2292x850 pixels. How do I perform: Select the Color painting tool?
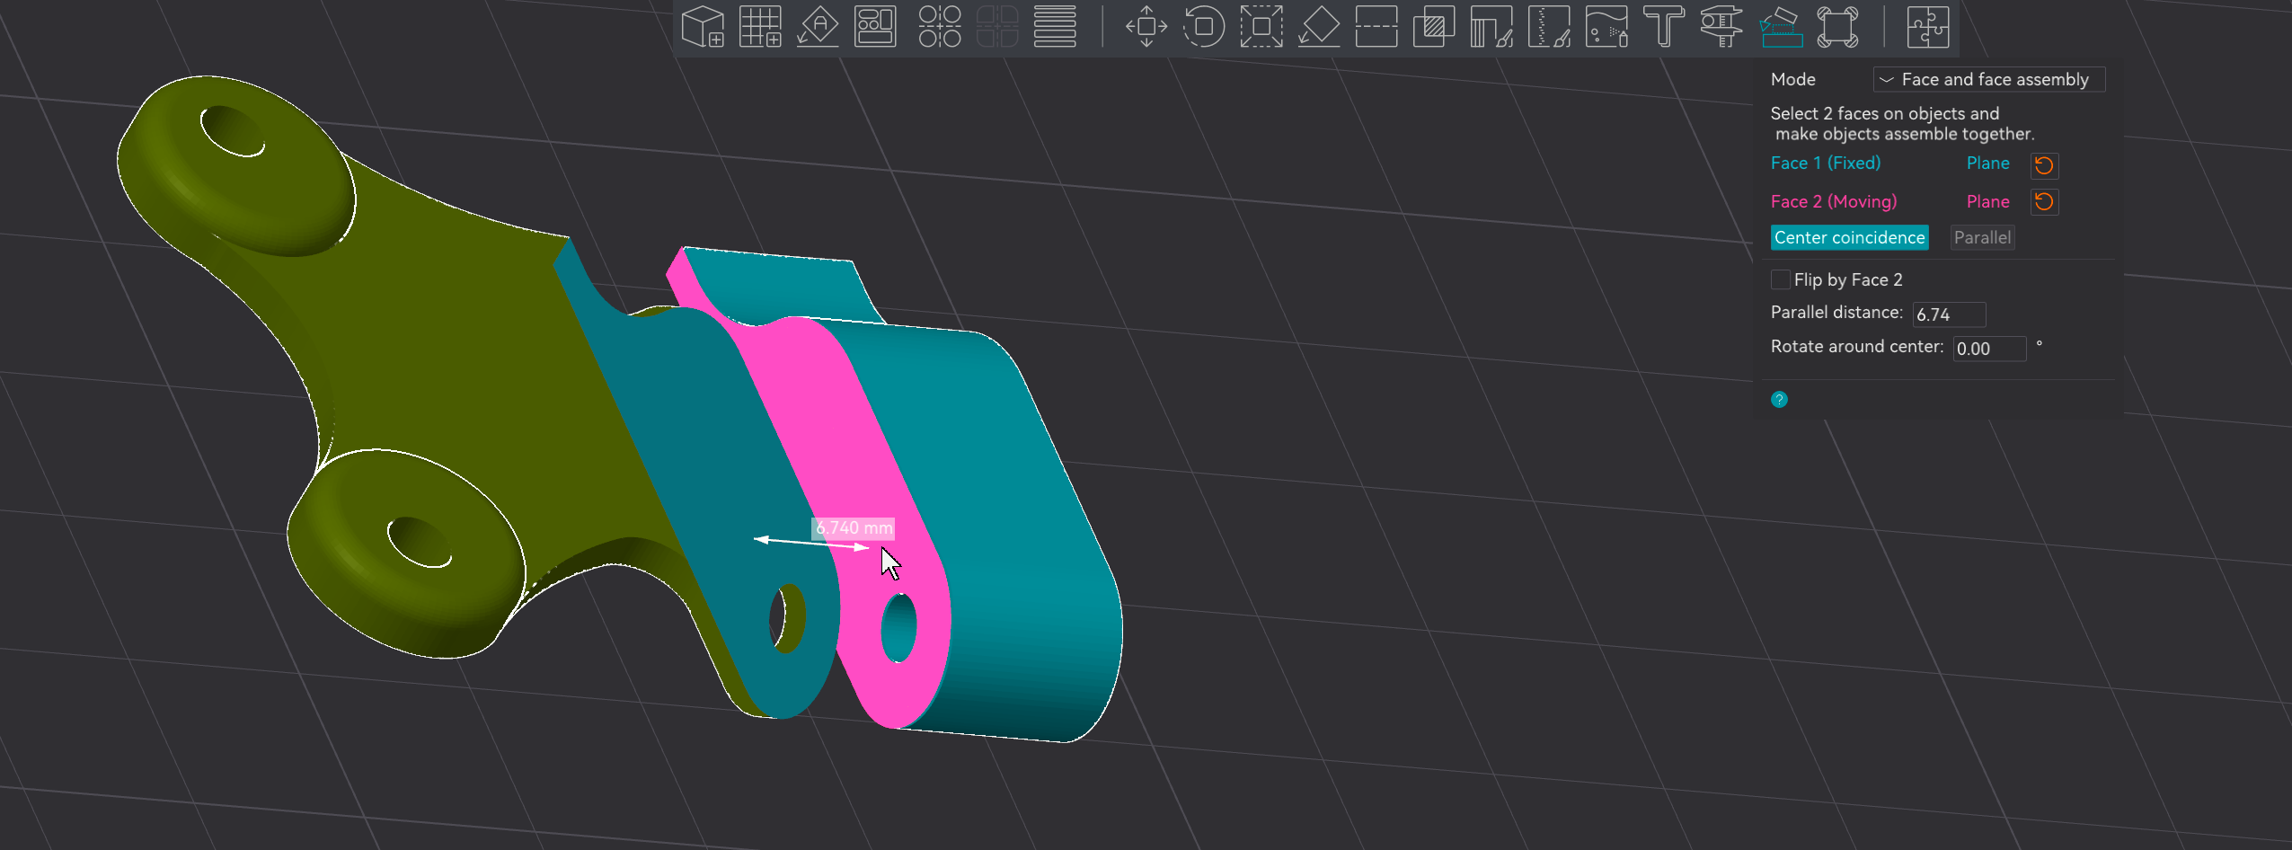1606,26
